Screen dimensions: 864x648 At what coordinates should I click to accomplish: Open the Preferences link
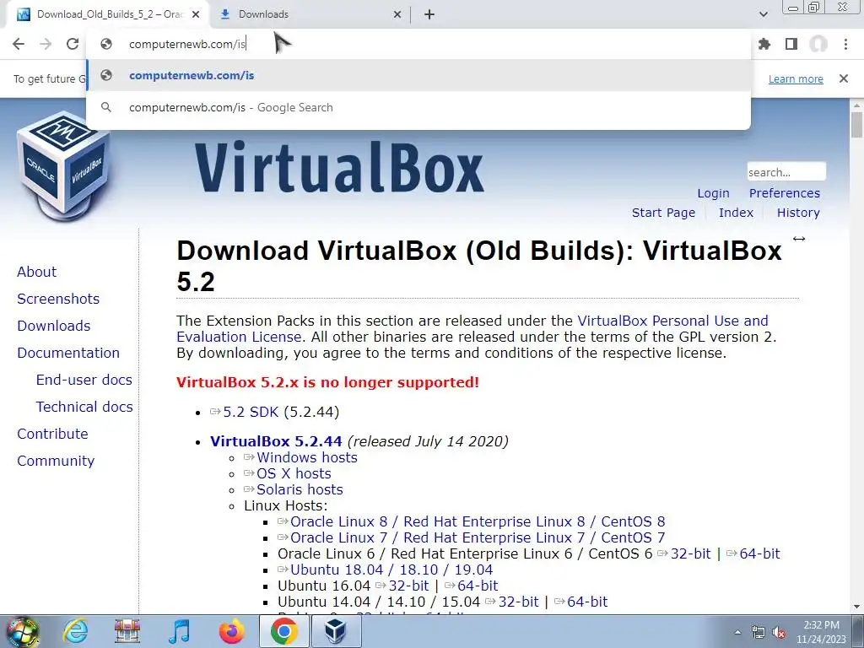coord(784,193)
